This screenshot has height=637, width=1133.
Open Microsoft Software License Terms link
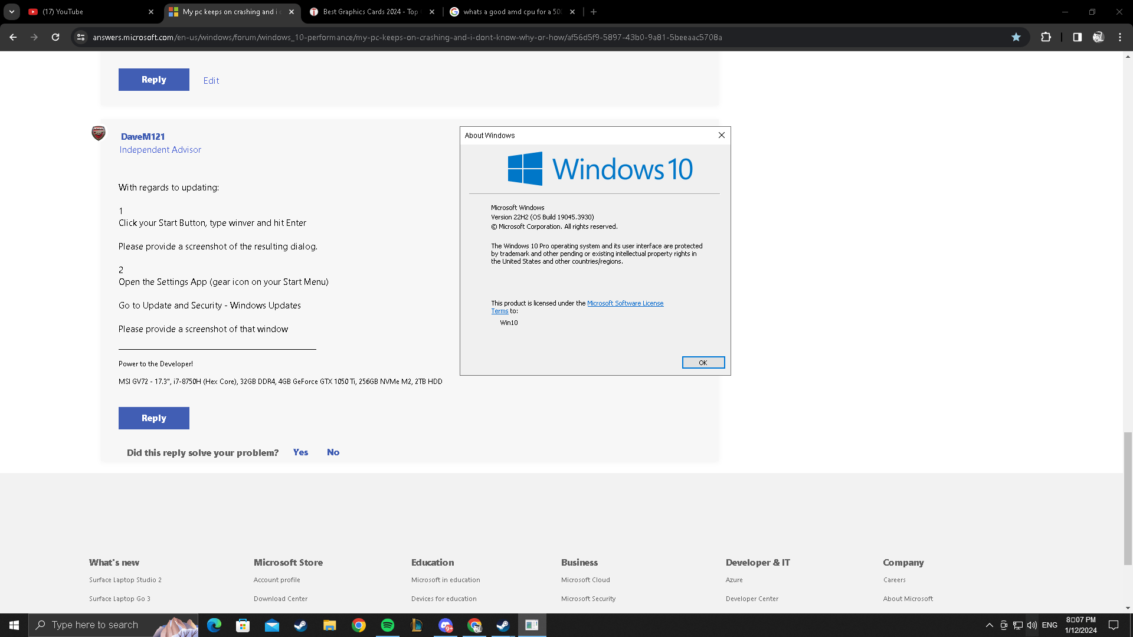pos(625,303)
